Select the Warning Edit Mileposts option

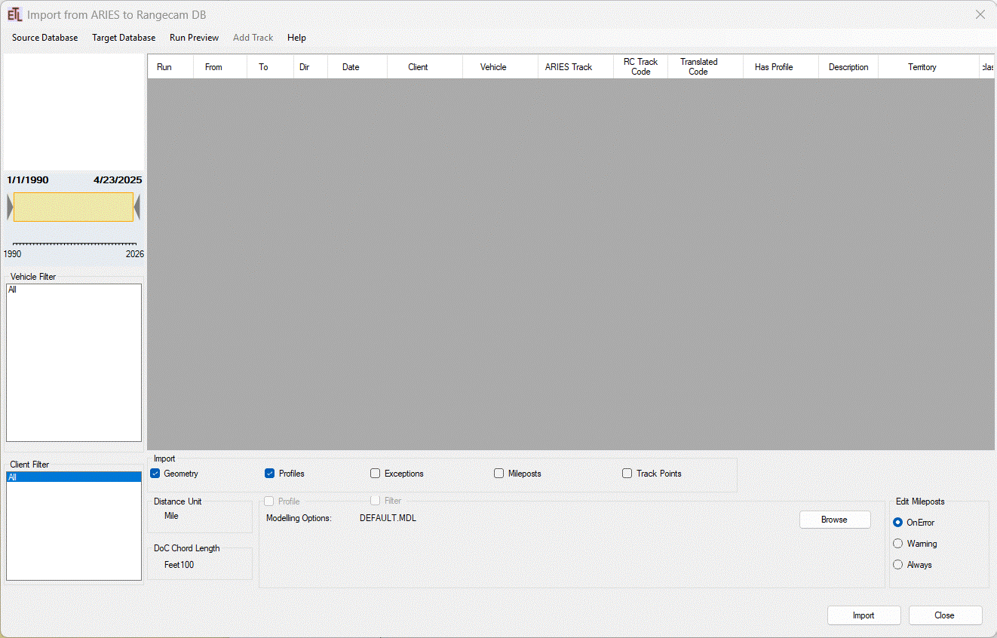(897, 544)
